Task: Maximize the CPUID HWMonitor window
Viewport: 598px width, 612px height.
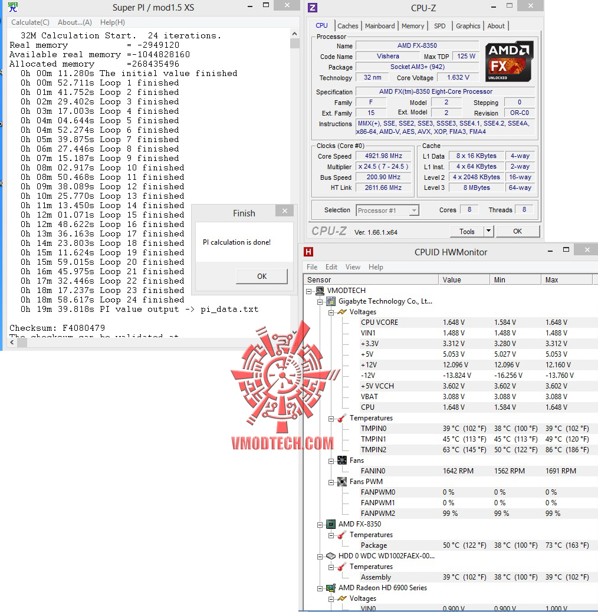Action: click(566, 250)
